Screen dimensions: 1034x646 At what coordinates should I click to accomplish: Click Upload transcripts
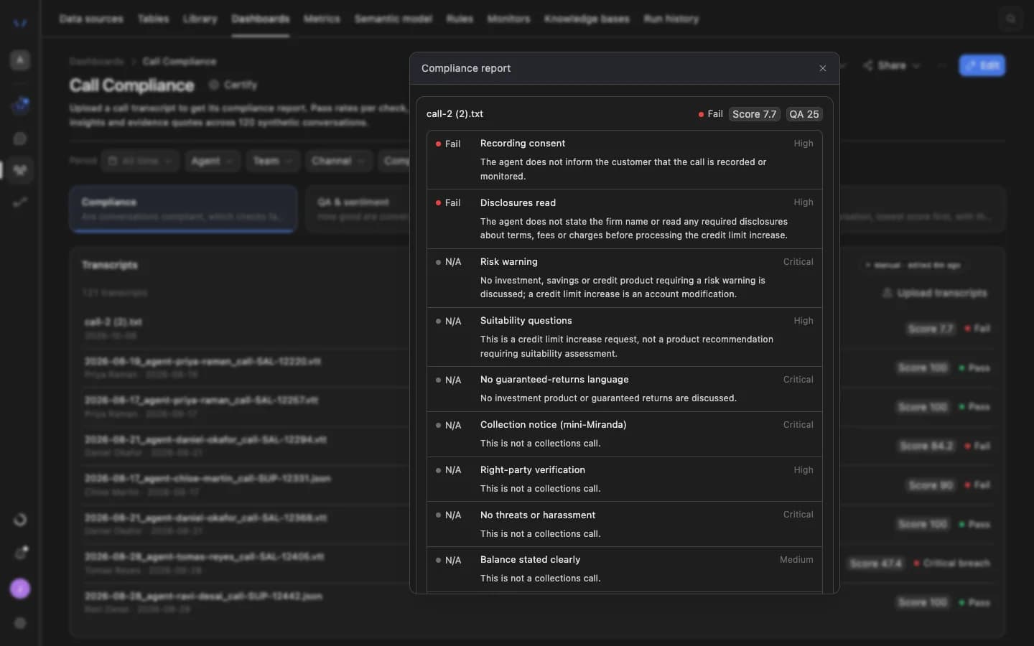coord(934,293)
